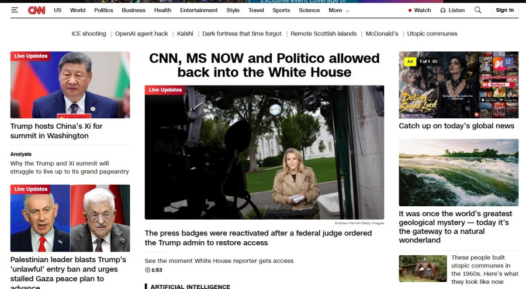Open Palestinian leader blasts Trump headline
The image size is (526, 289).
(x=68, y=272)
